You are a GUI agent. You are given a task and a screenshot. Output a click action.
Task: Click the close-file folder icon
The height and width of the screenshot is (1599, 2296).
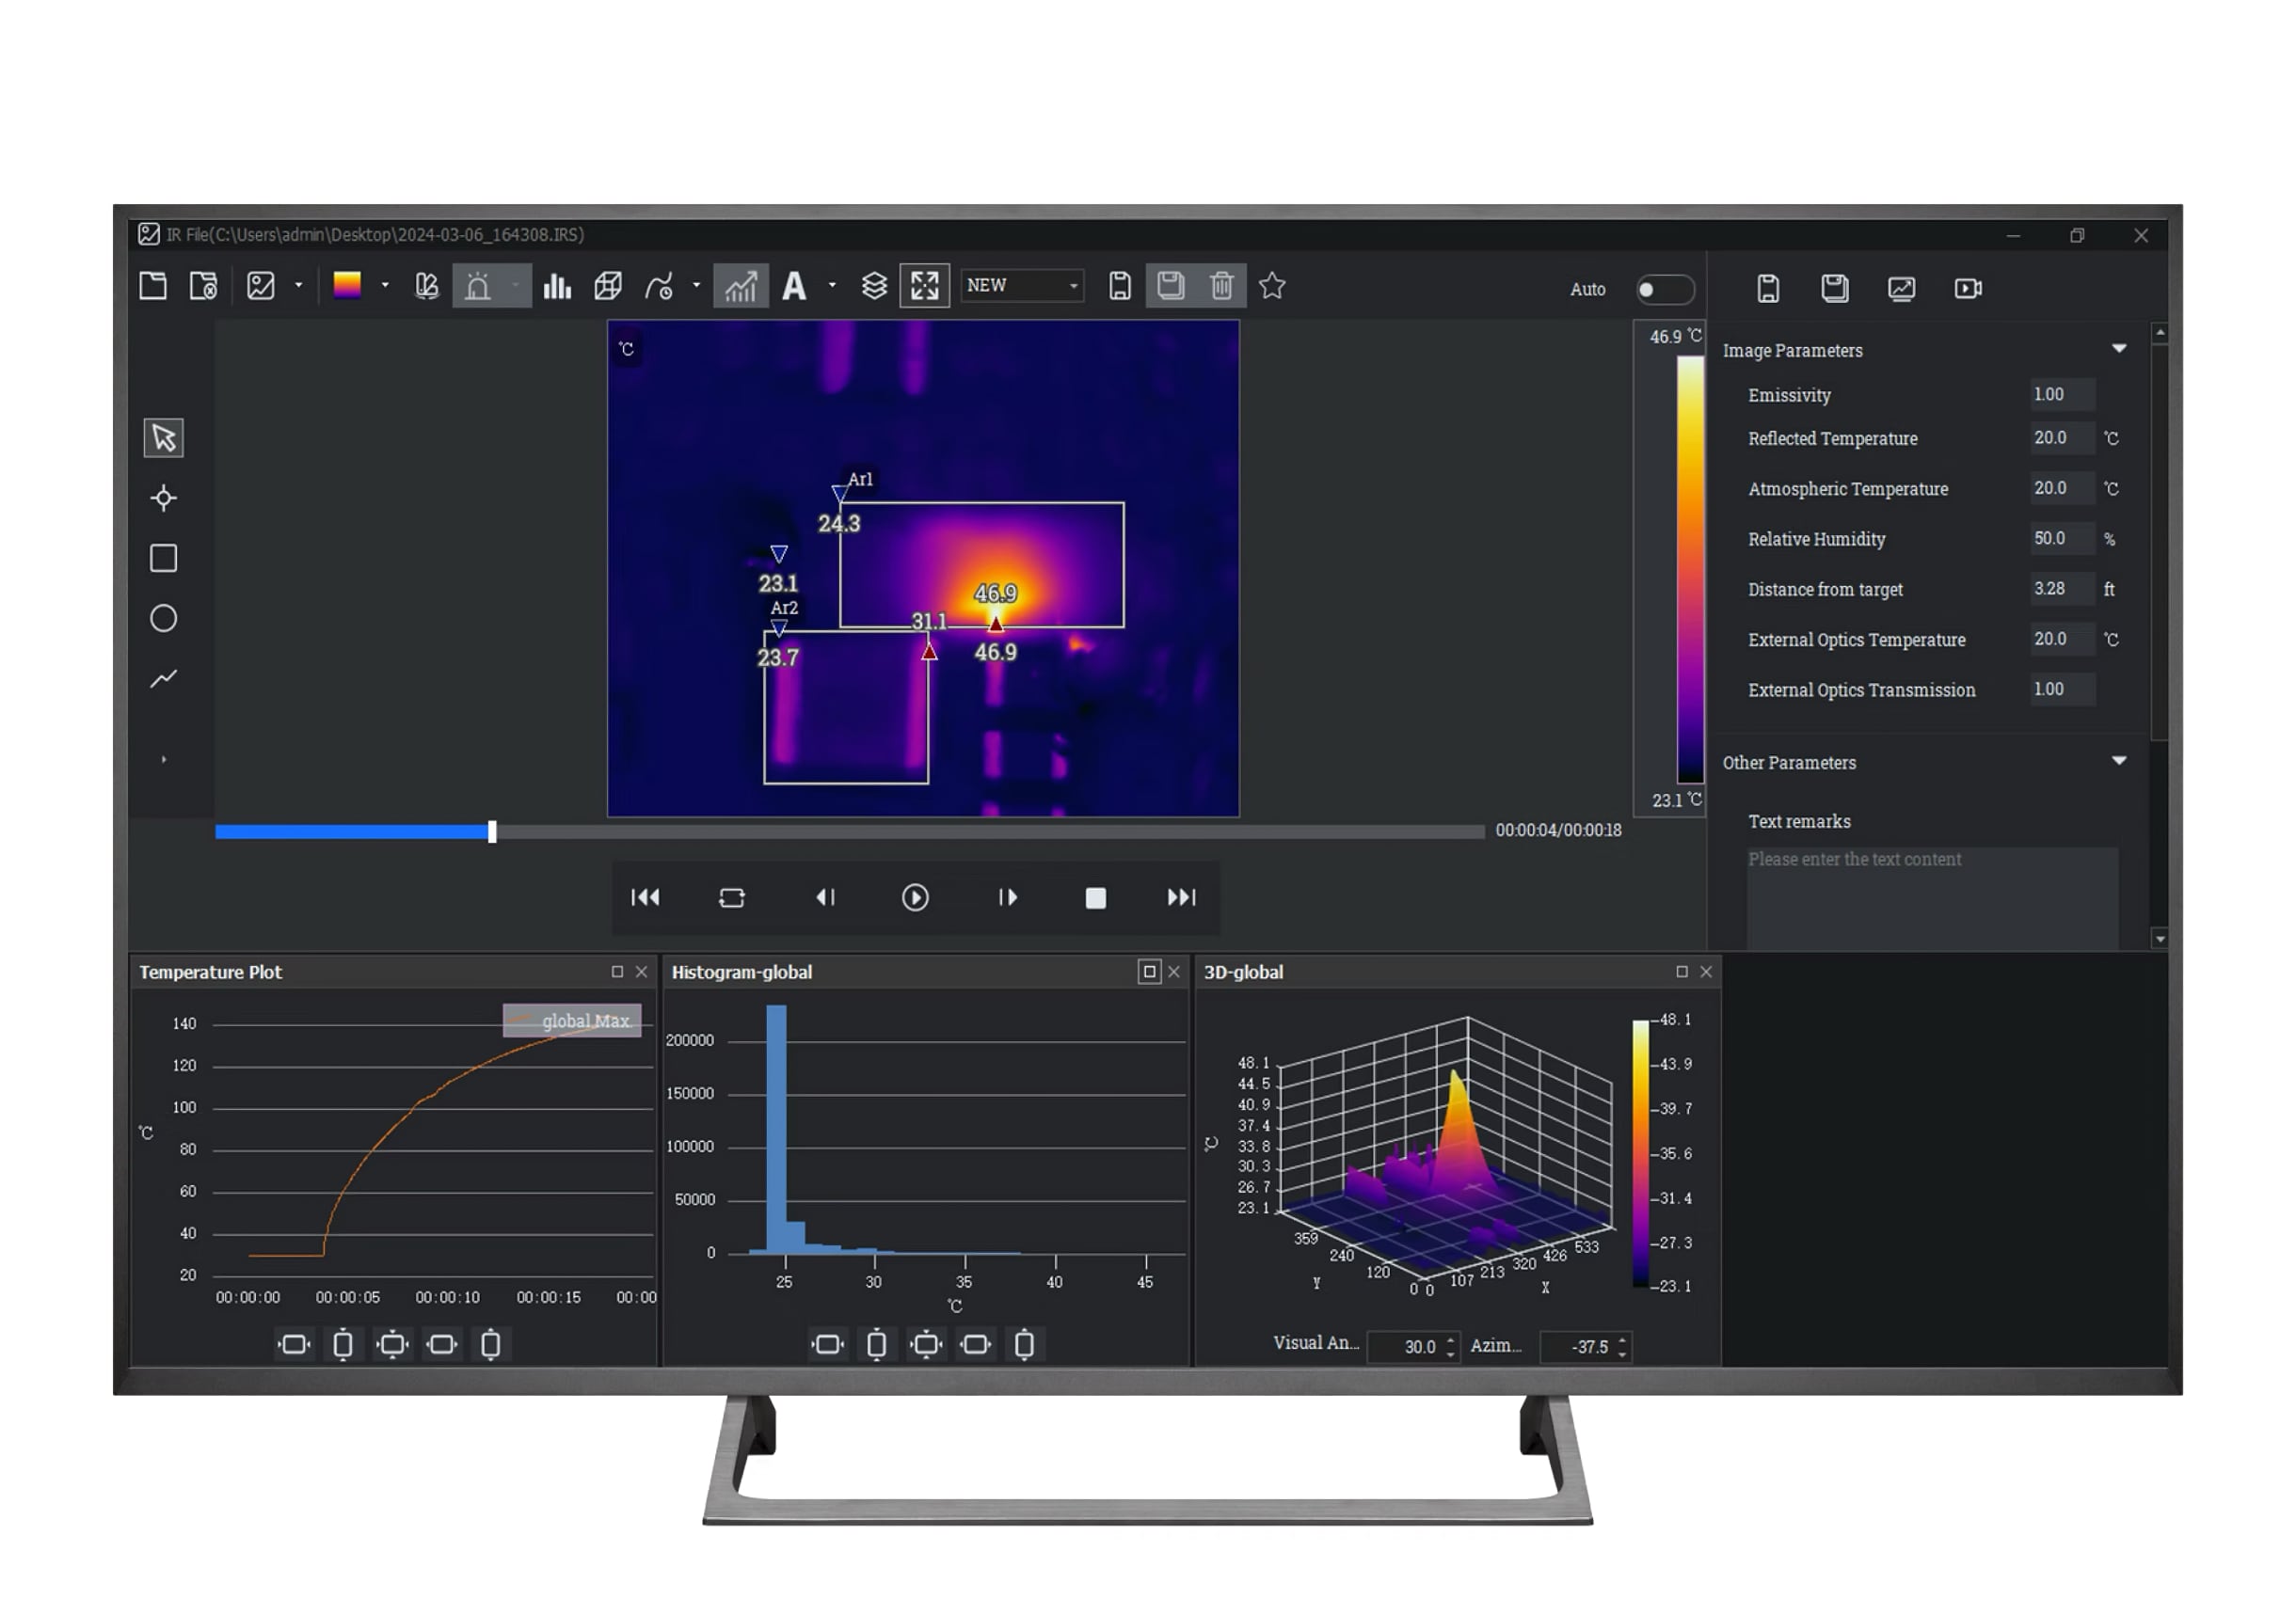[203, 287]
